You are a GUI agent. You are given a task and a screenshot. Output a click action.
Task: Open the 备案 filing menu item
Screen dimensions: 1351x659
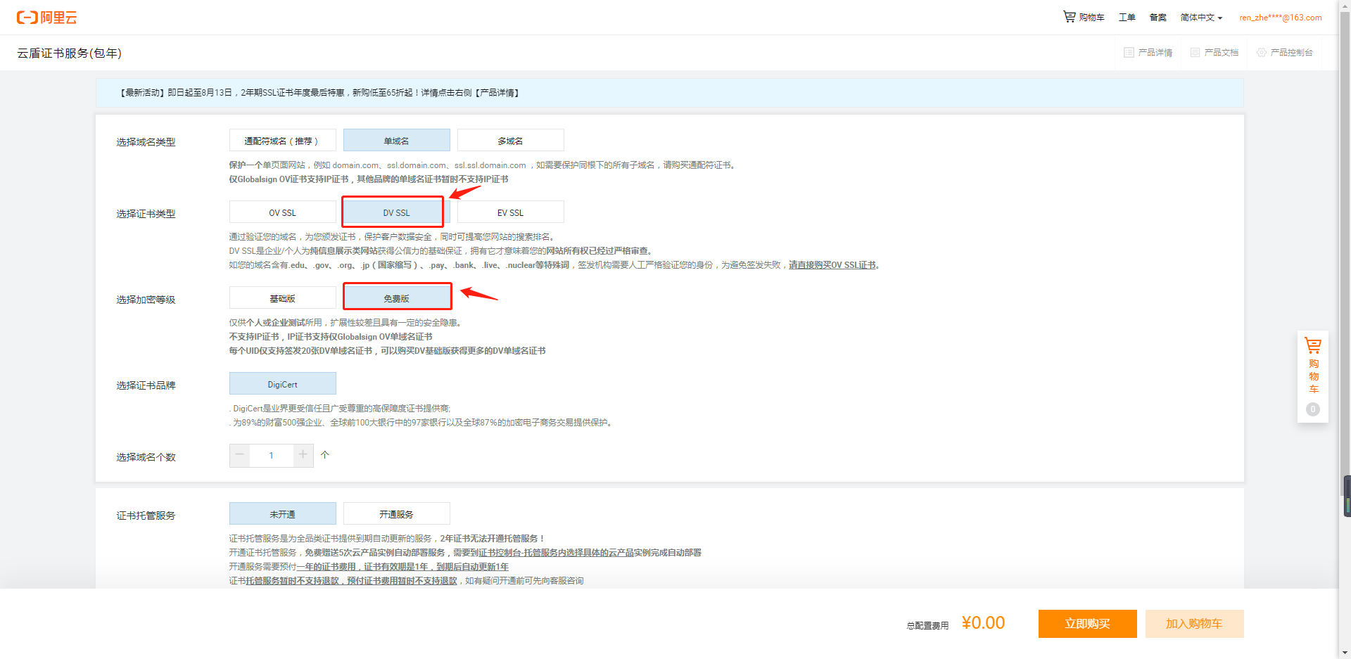[1157, 18]
